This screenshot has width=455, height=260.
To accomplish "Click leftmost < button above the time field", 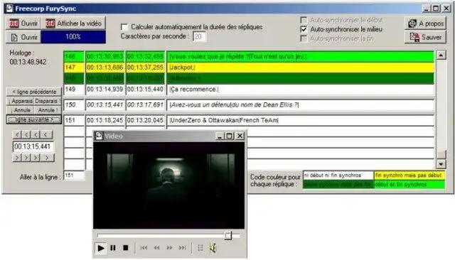I will 17,134.
